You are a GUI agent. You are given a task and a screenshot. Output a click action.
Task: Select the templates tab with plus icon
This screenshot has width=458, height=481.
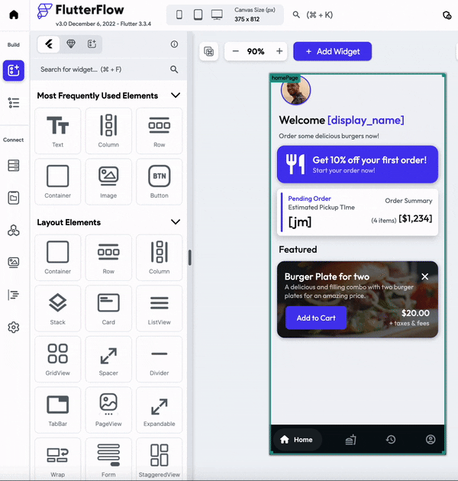[x=92, y=44]
